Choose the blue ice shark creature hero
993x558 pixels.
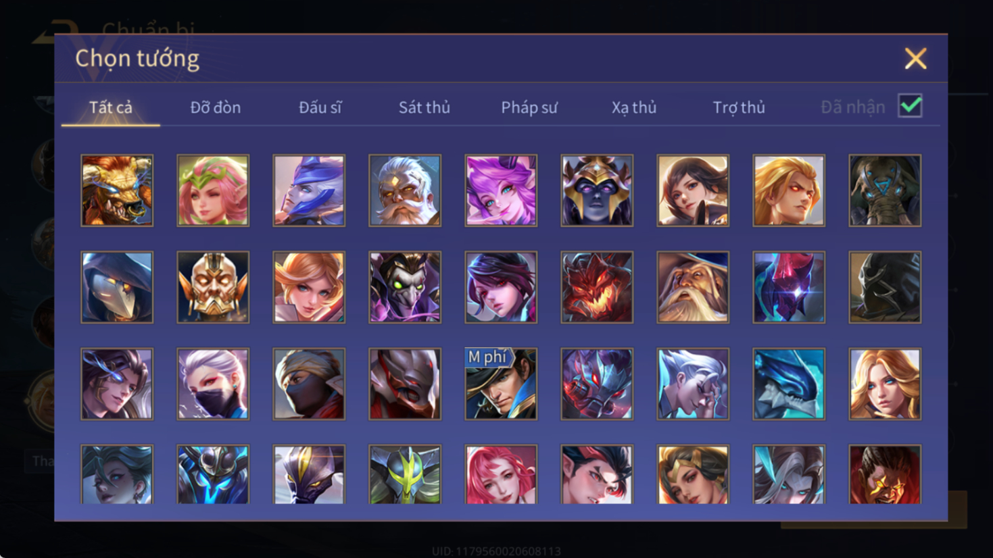click(x=789, y=384)
